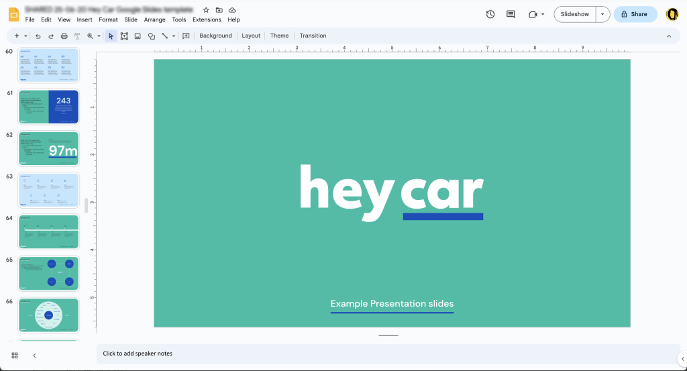Select the Shape tool icon
The width and height of the screenshot is (687, 371).
coord(151,36)
